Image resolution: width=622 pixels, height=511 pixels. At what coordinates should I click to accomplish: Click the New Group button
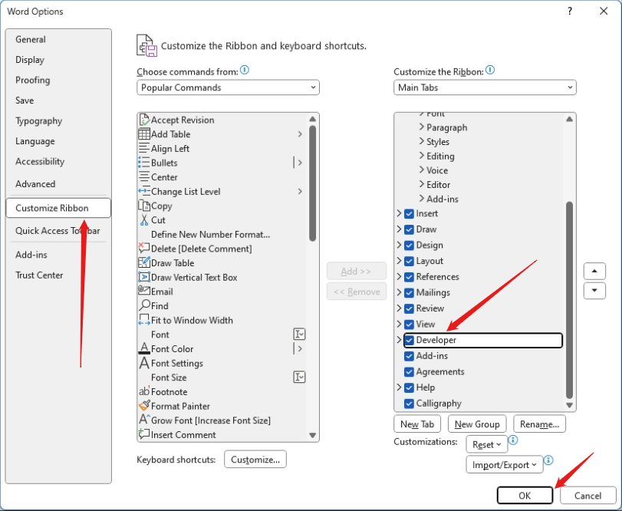click(477, 424)
